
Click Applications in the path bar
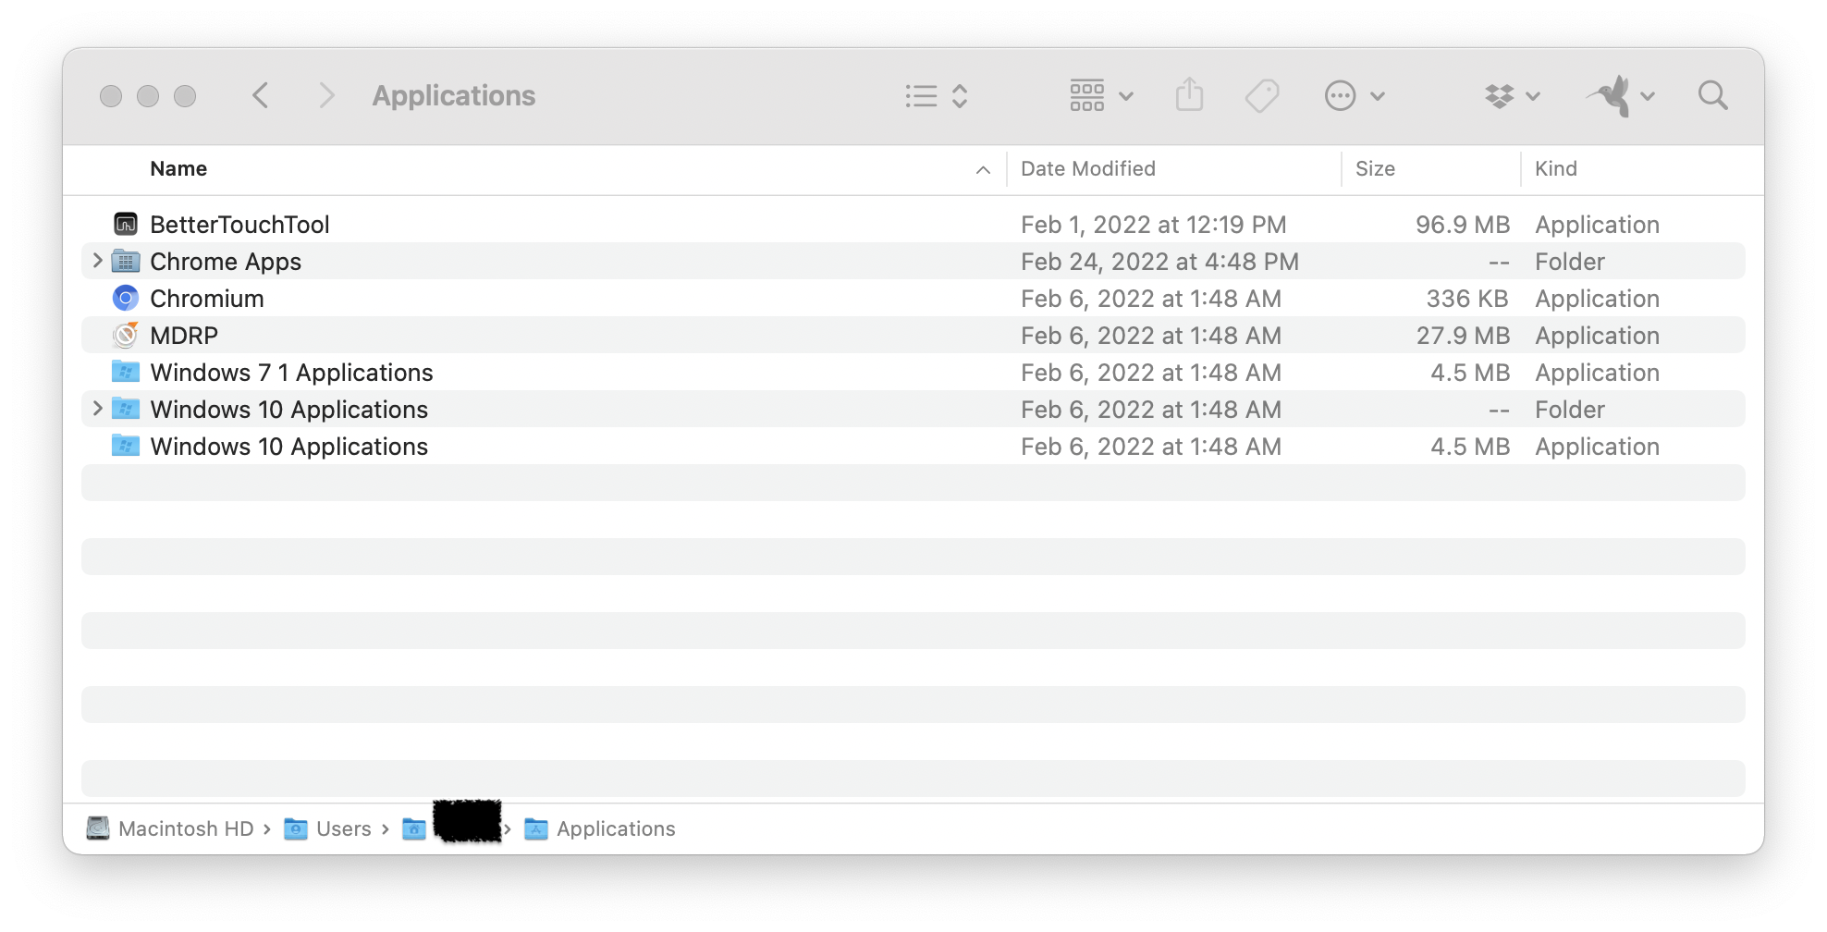click(x=616, y=828)
